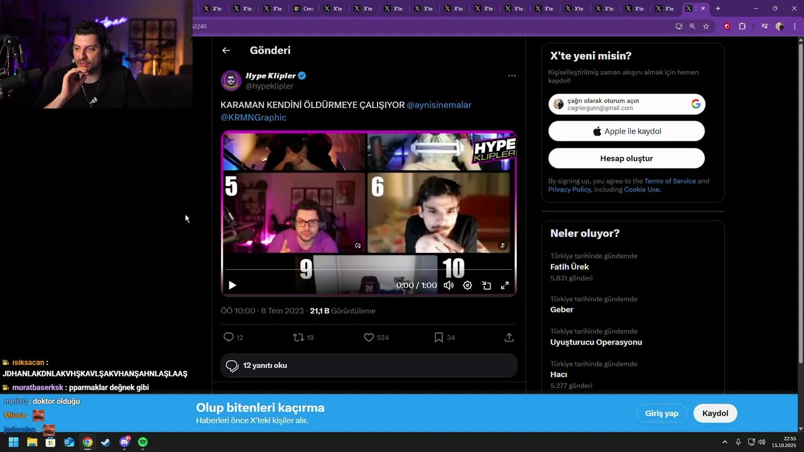
Task: Click the video thumbnail frame numbered 6
Action: point(438,212)
